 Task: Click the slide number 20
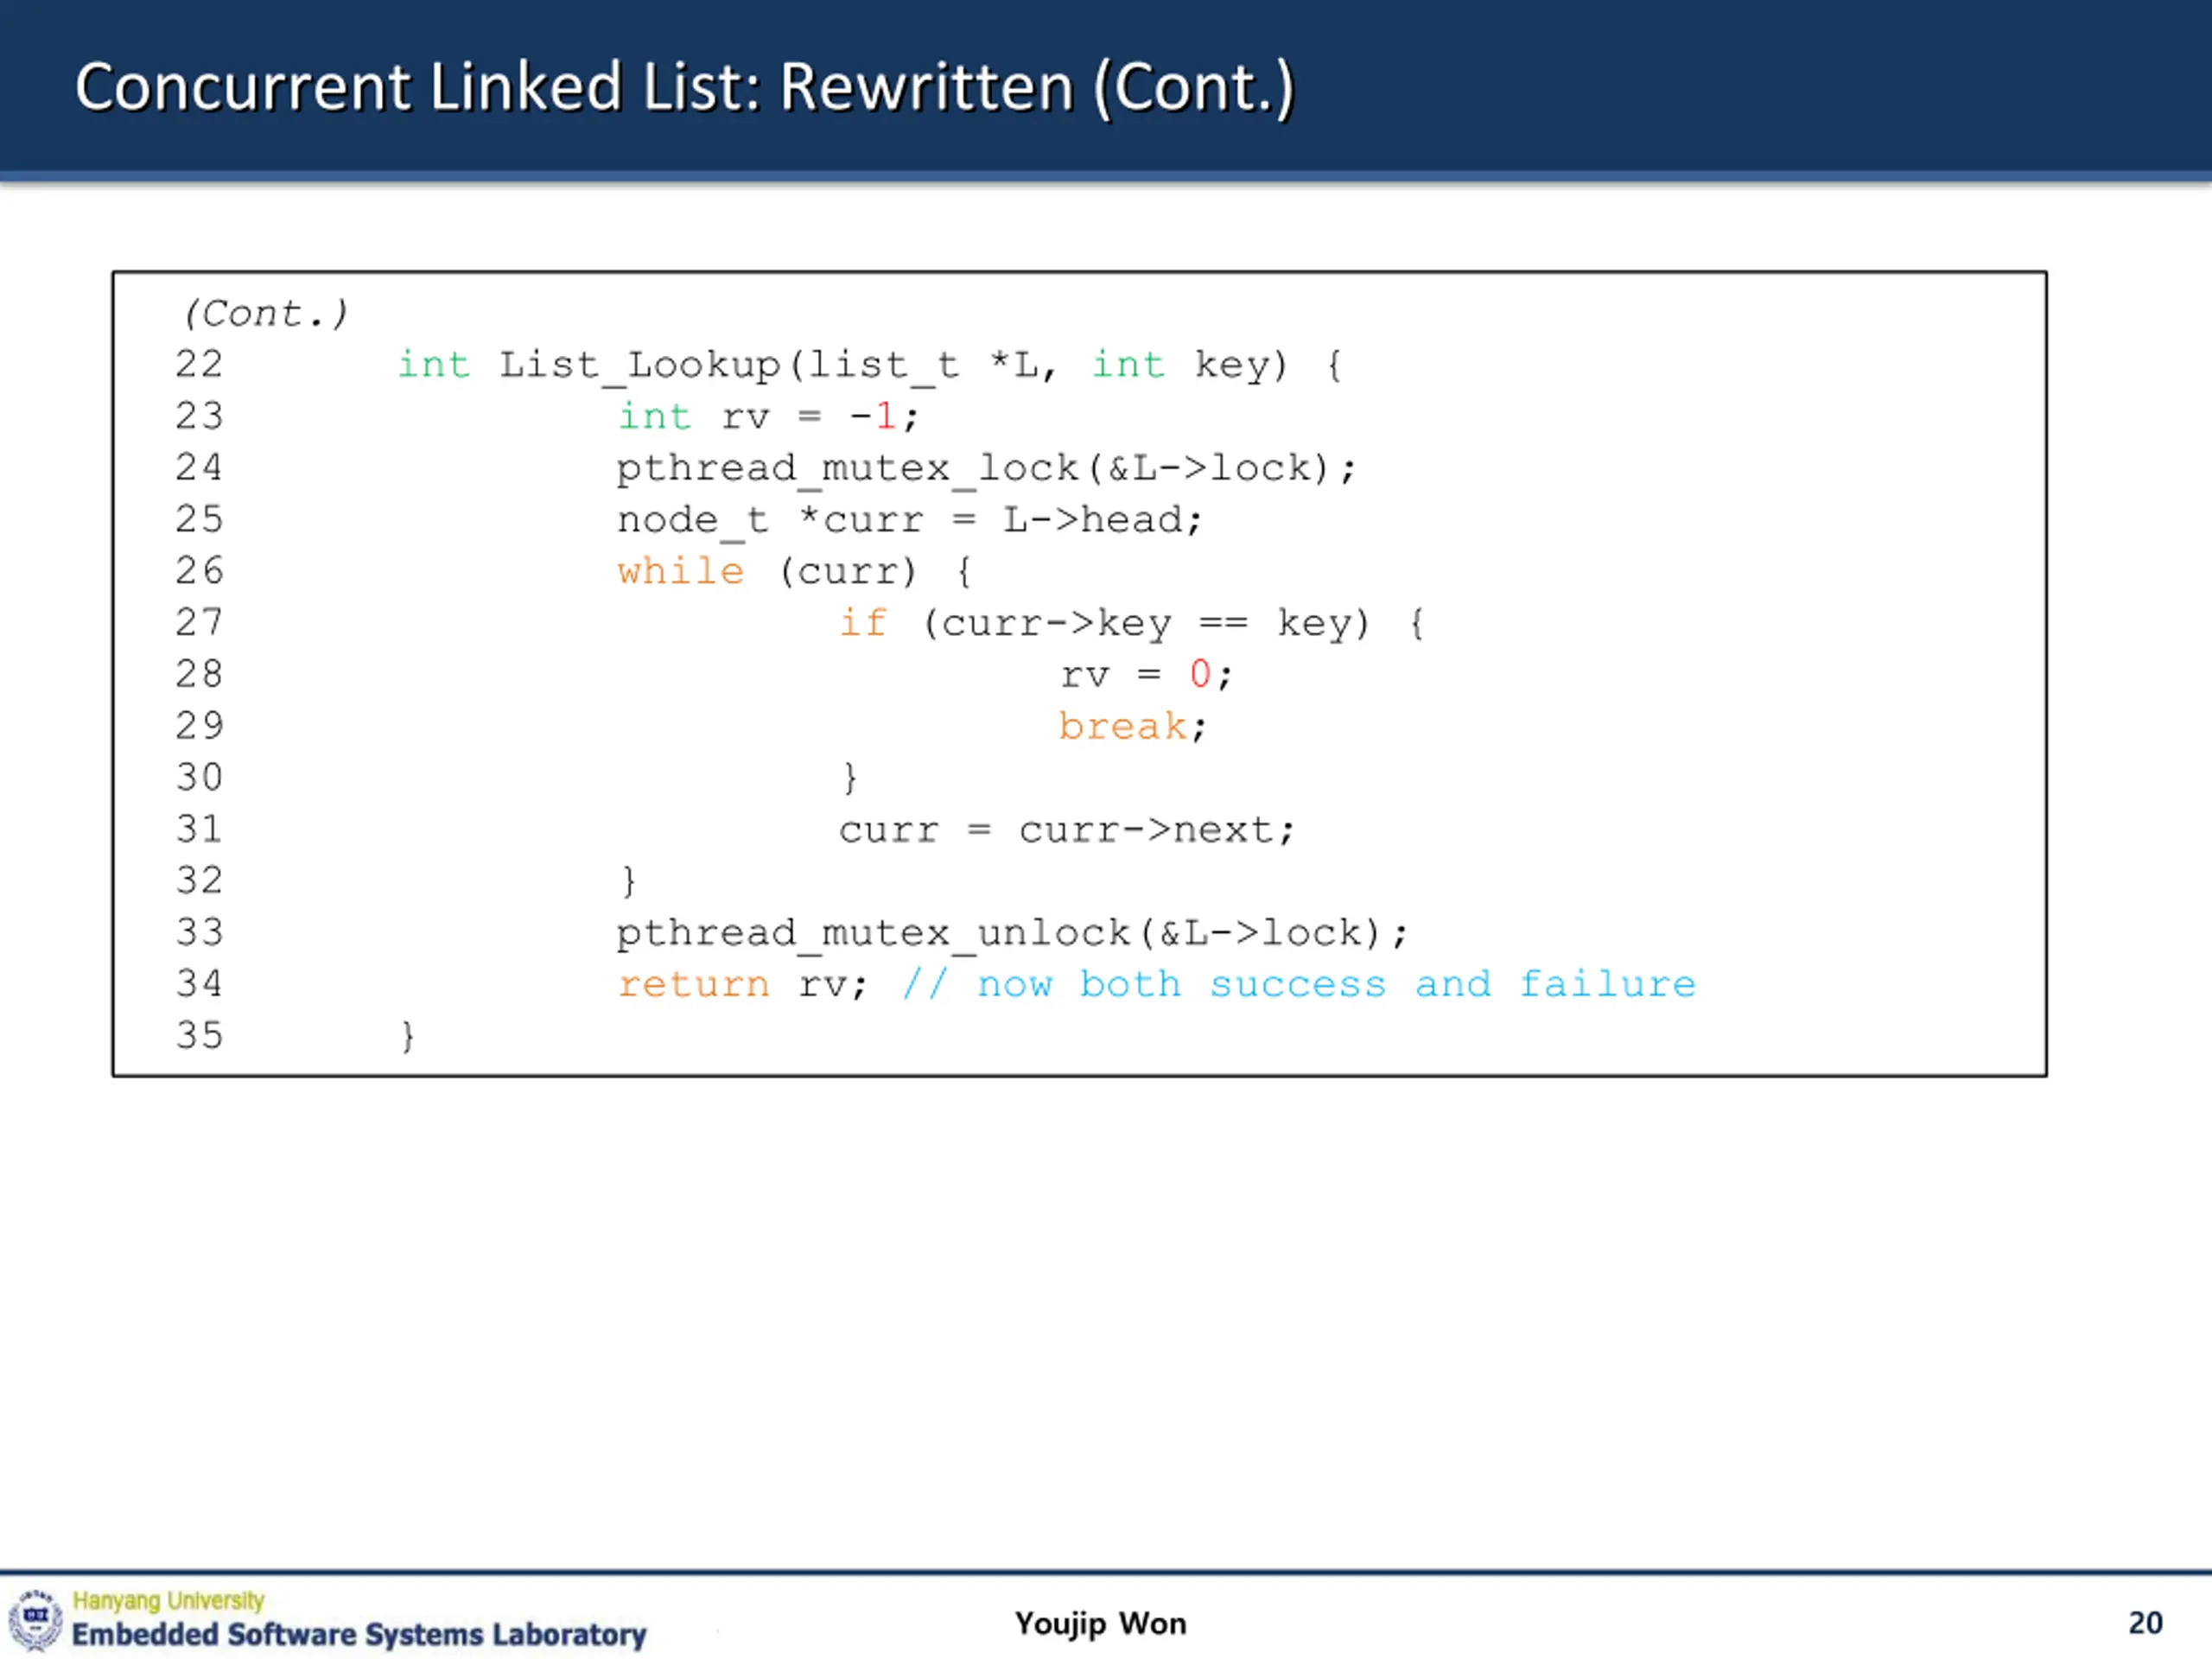(x=2145, y=1622)
